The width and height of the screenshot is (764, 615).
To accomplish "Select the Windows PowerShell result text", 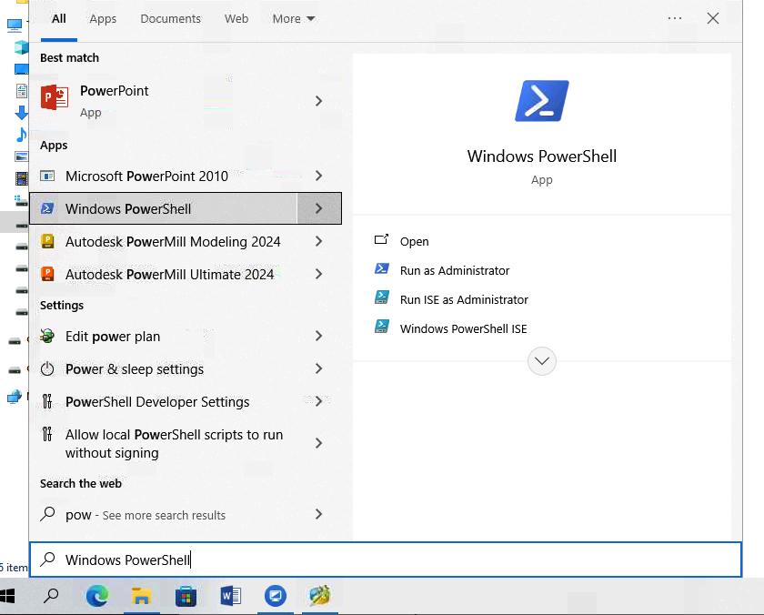I will click(128, 209).
